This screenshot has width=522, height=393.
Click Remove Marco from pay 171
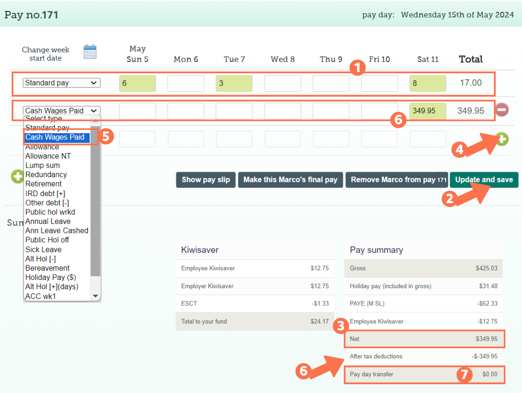pyautogui.click(x=396, y=179)
